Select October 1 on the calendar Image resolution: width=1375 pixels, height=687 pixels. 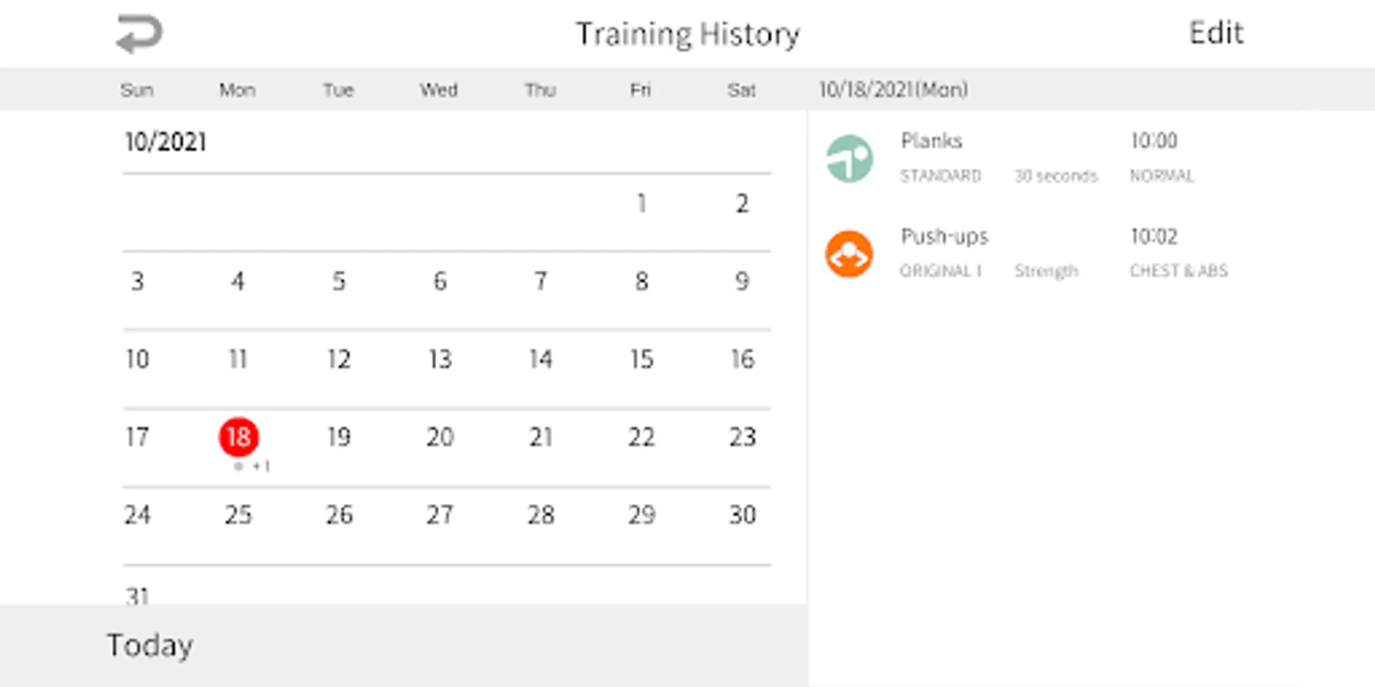click(642, 204)
